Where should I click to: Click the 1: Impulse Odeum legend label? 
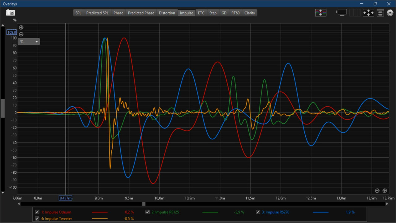[56, 212]
